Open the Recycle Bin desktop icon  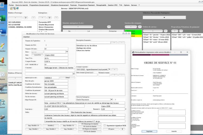pos(2,6)
